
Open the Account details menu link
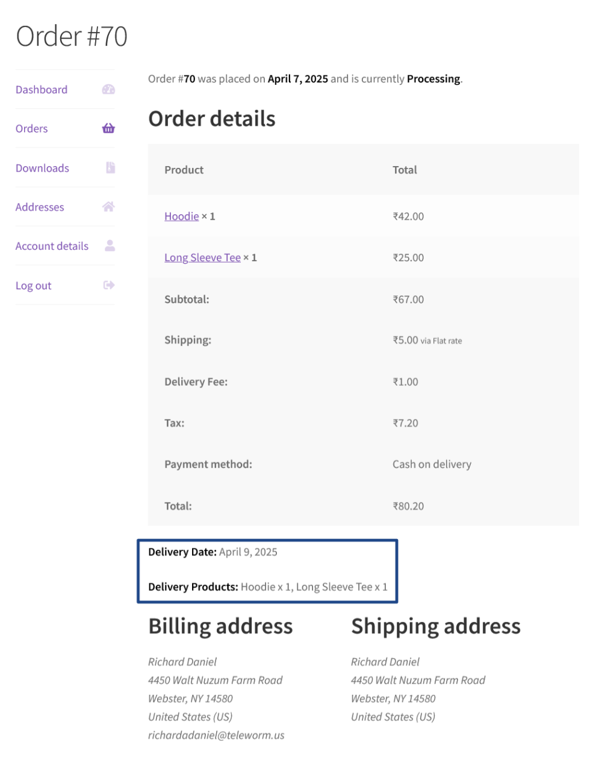point(52,246)
